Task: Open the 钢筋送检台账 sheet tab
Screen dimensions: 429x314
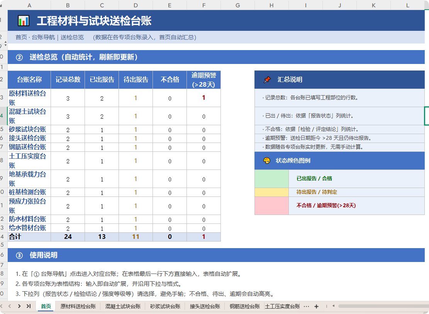Action: point(244,306)
